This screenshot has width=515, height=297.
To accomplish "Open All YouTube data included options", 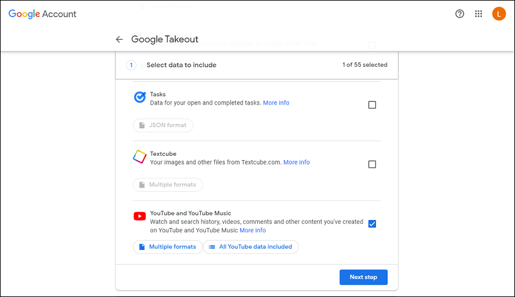I will 251,247.
